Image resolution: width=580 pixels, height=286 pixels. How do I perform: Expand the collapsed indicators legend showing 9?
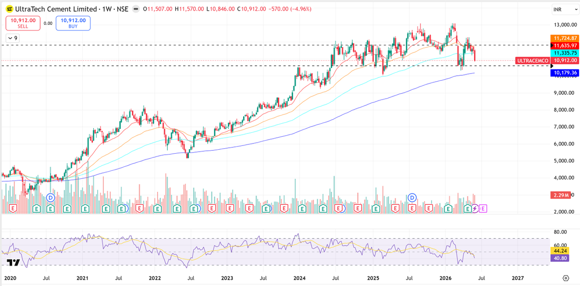click(12, 38)
